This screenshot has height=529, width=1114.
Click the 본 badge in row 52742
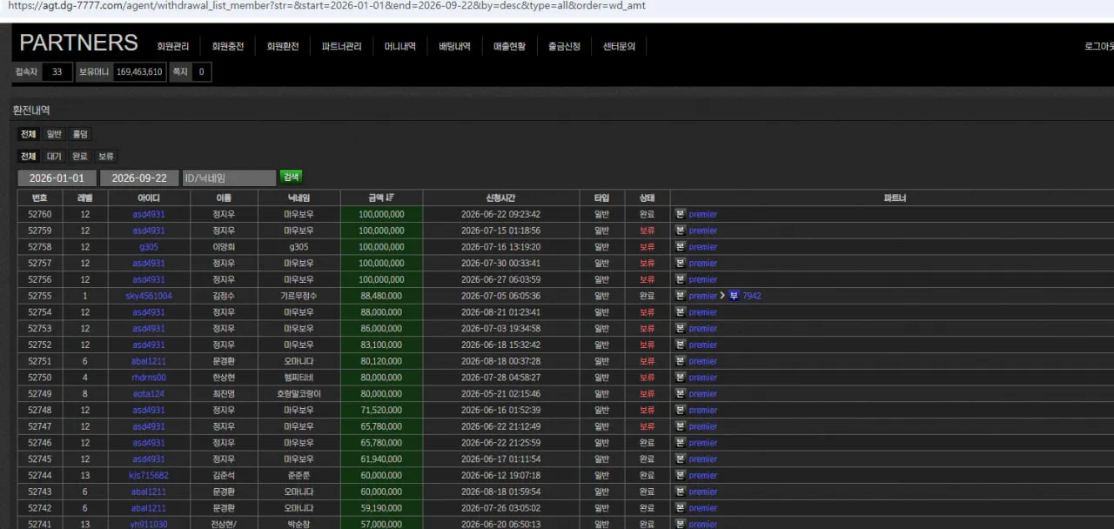coord(681,508)
